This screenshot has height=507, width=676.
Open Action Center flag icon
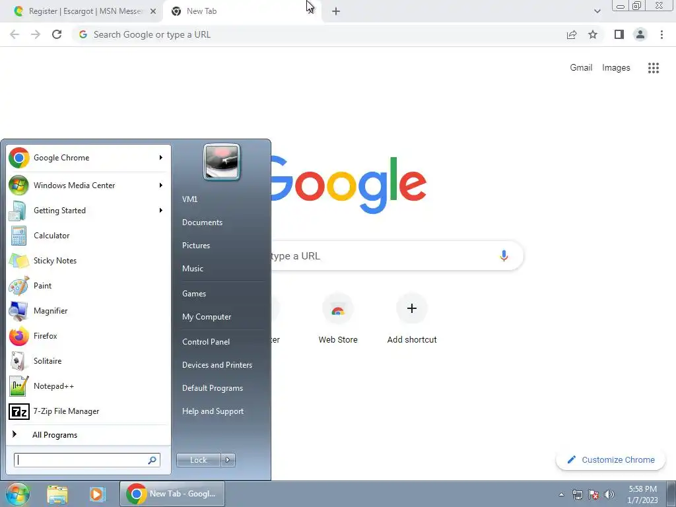pos(593,494)
